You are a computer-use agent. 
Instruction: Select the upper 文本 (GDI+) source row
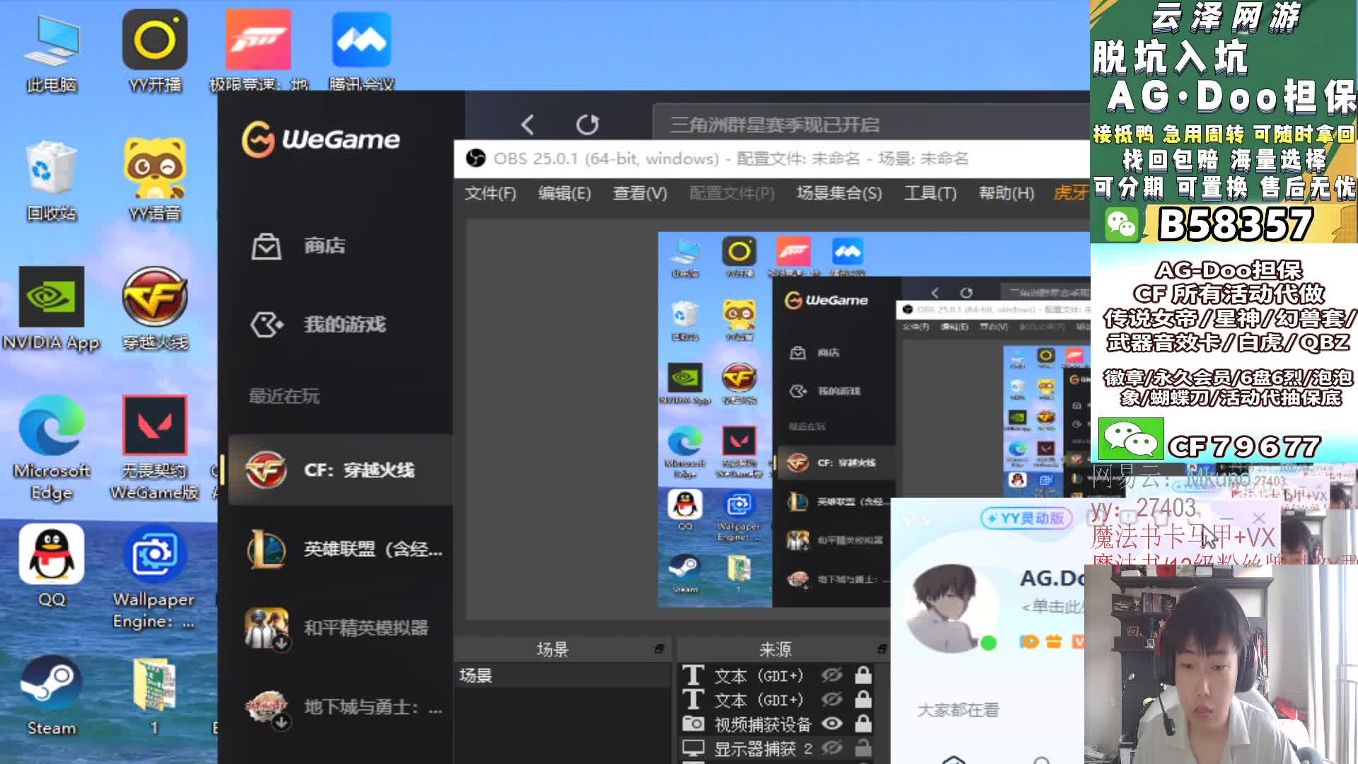pyautogui.click(x=777, y=676)
